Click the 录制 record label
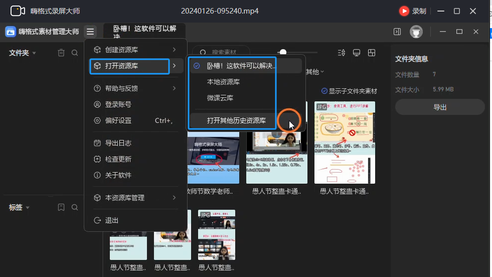 419,11
